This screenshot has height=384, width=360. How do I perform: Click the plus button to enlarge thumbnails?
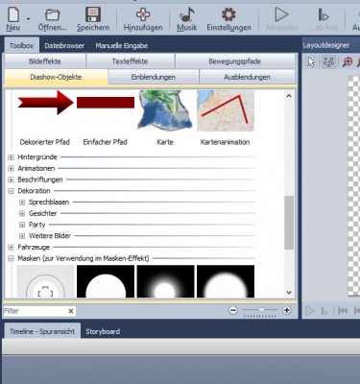(x=287, y=310)
